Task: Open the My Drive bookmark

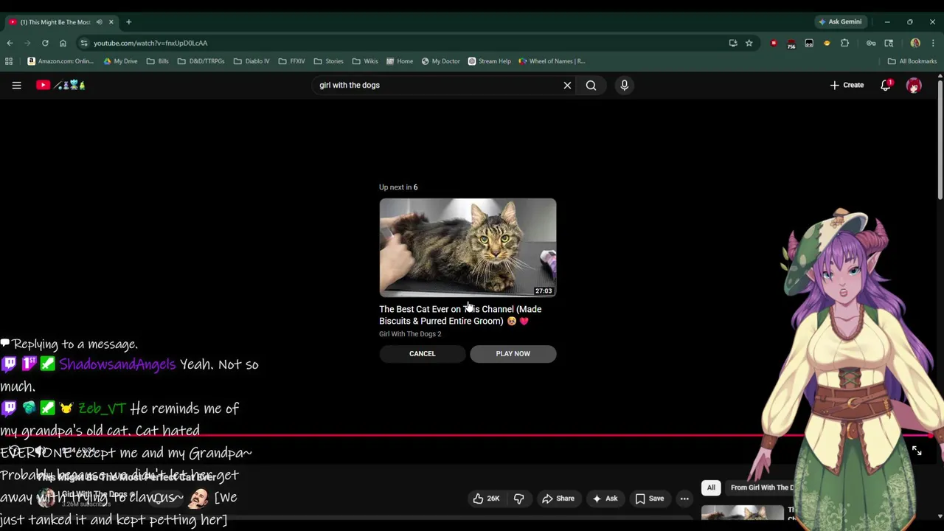Action: click(120, 61)
